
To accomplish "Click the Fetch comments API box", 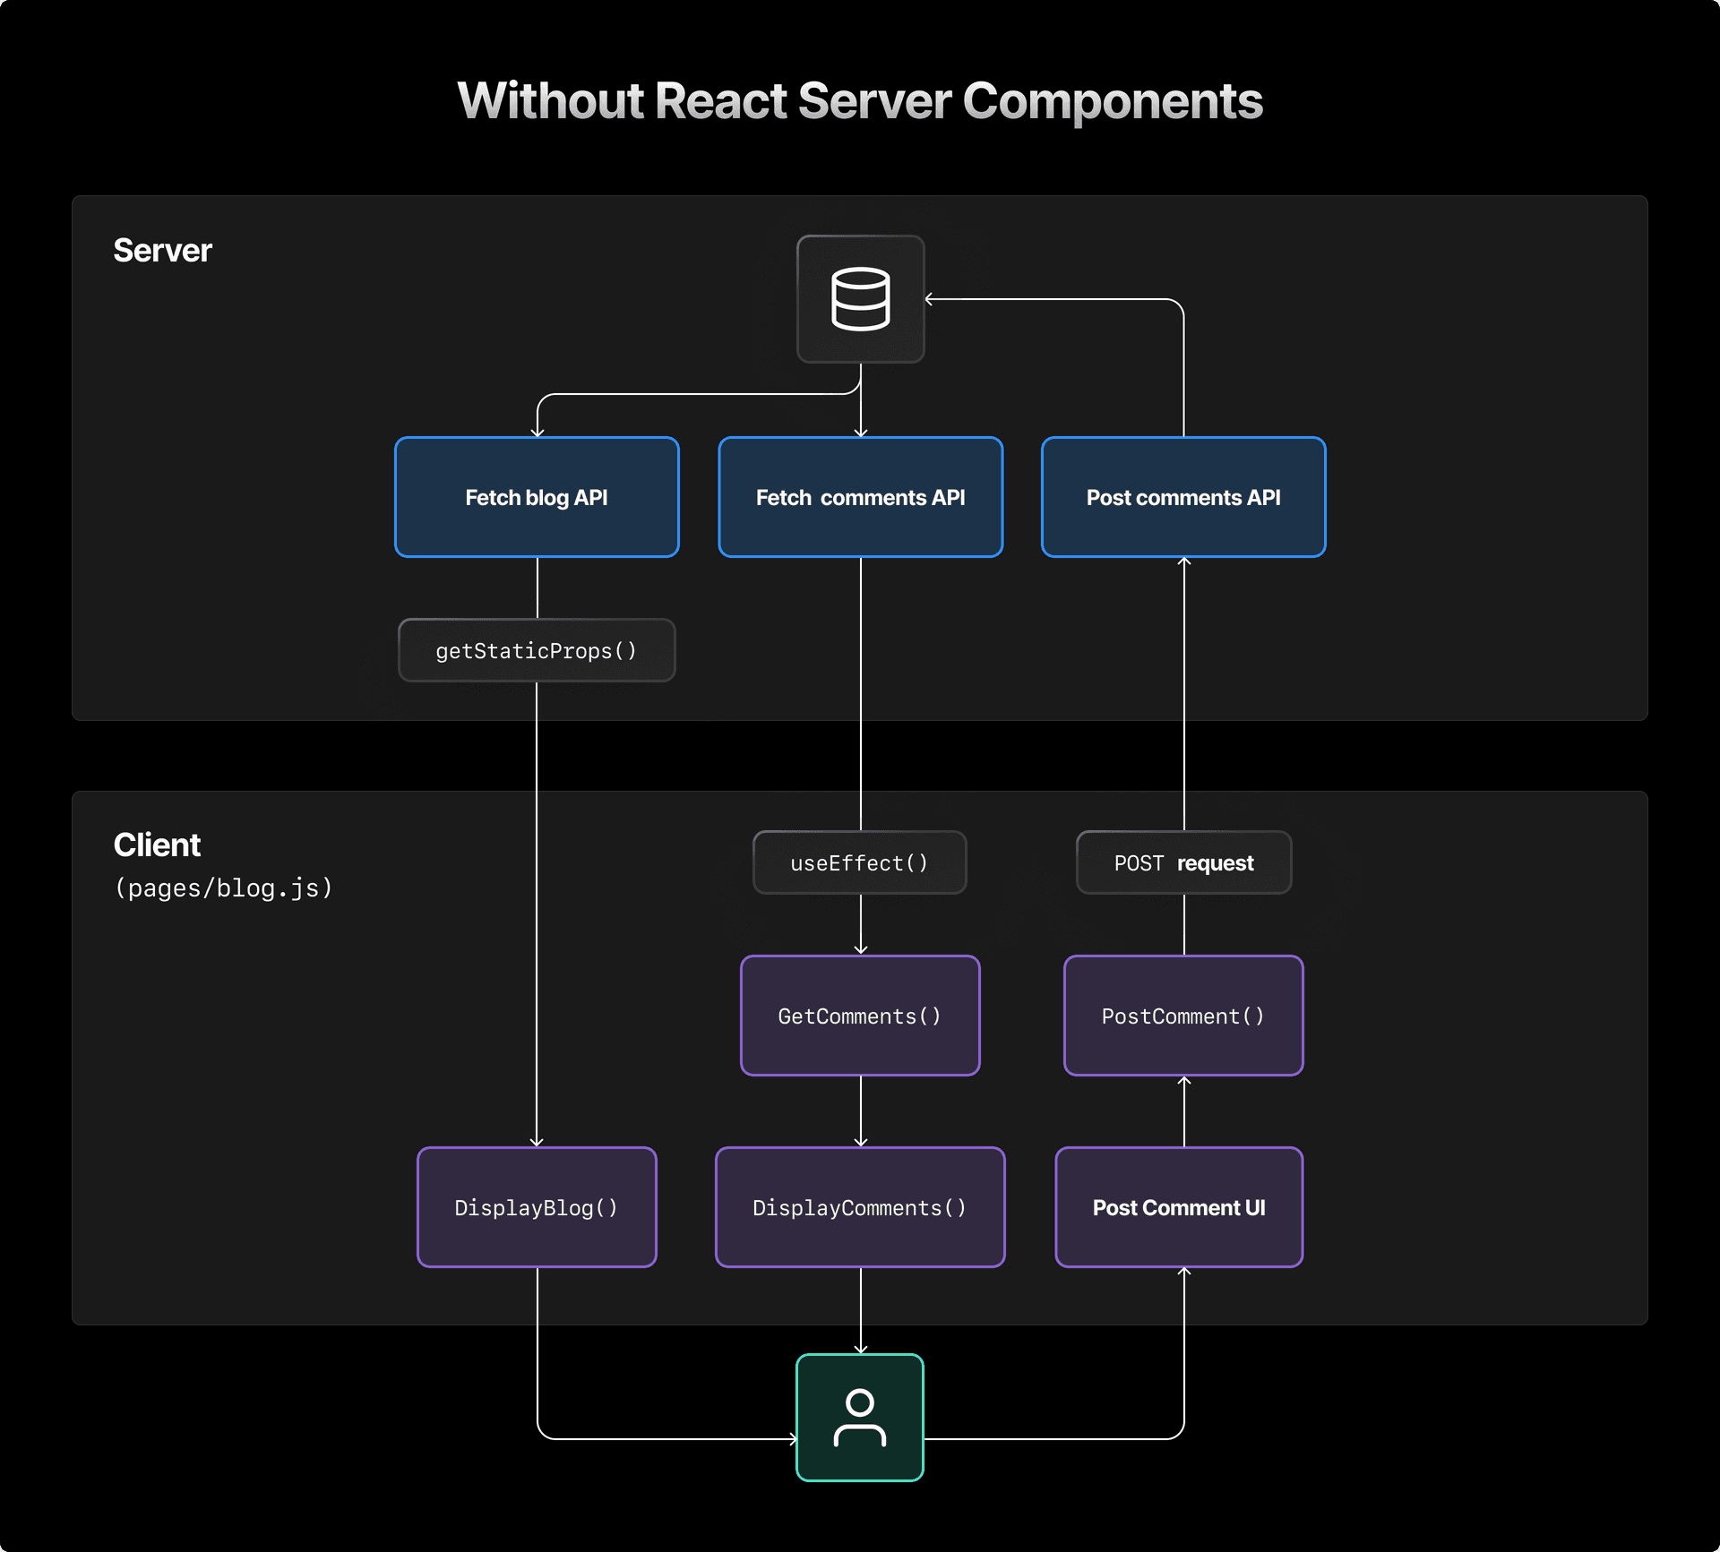I will [x=859, y=497].
